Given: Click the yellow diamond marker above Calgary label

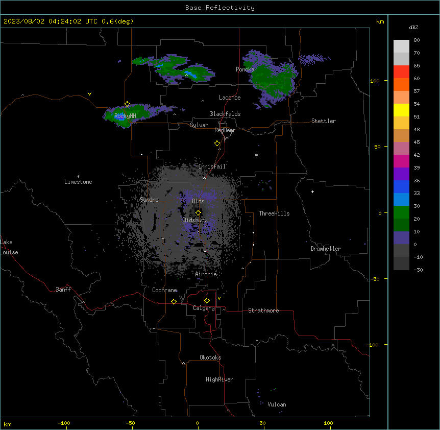Looking at the screenshot, I should click(x=207, y=301).
